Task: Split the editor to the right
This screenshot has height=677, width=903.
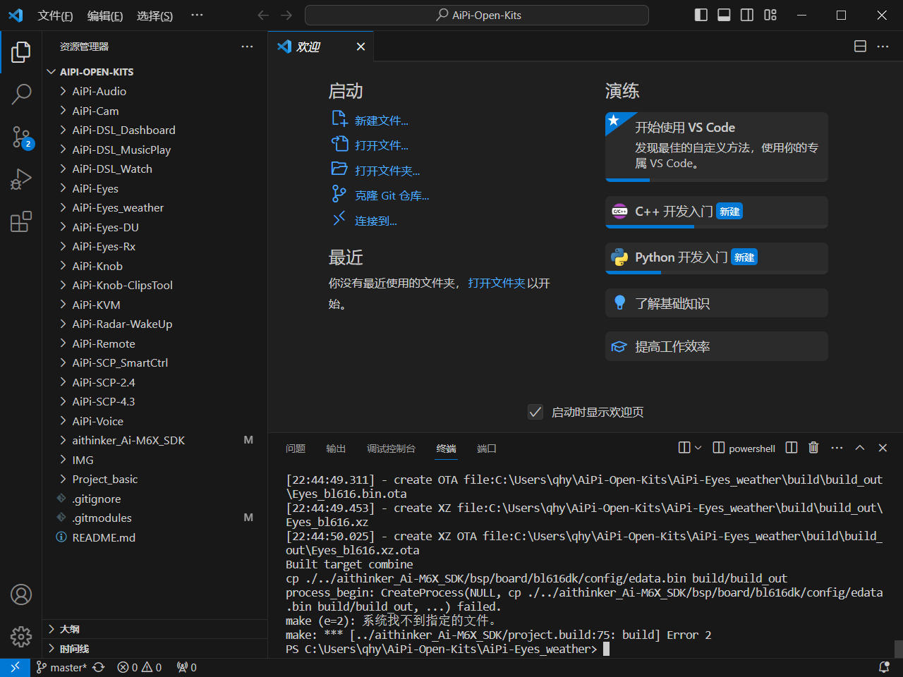Action: (x=860, y=47)
